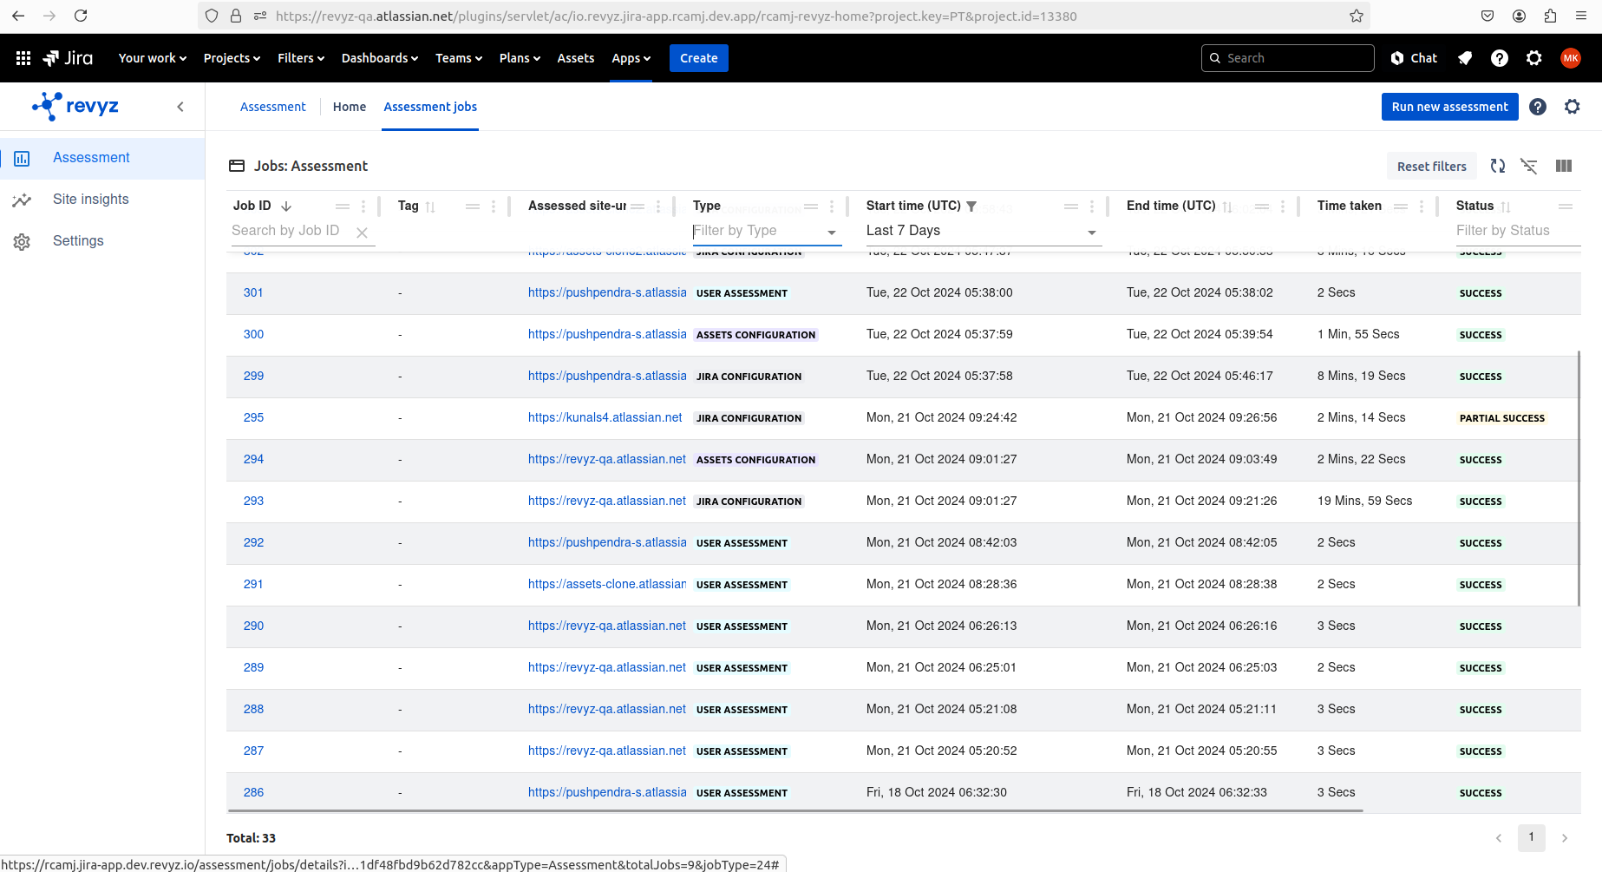Expand the Plans menu
This screenshot has height=872, width=1602.
(x=520, y=58)
